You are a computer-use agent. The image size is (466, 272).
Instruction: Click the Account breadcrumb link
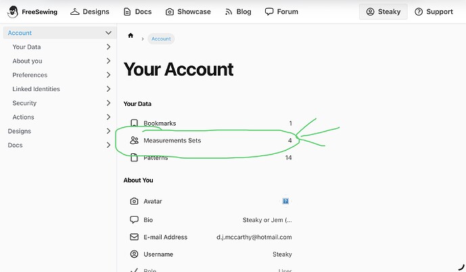click(161, 39)
